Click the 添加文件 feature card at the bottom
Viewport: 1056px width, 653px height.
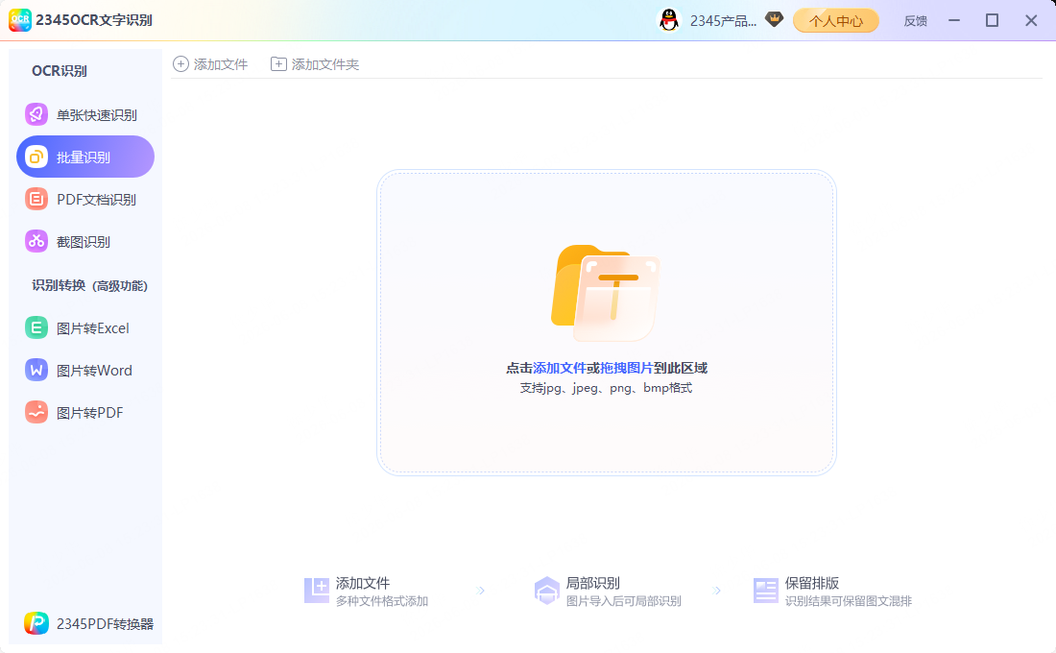[367, 591]
